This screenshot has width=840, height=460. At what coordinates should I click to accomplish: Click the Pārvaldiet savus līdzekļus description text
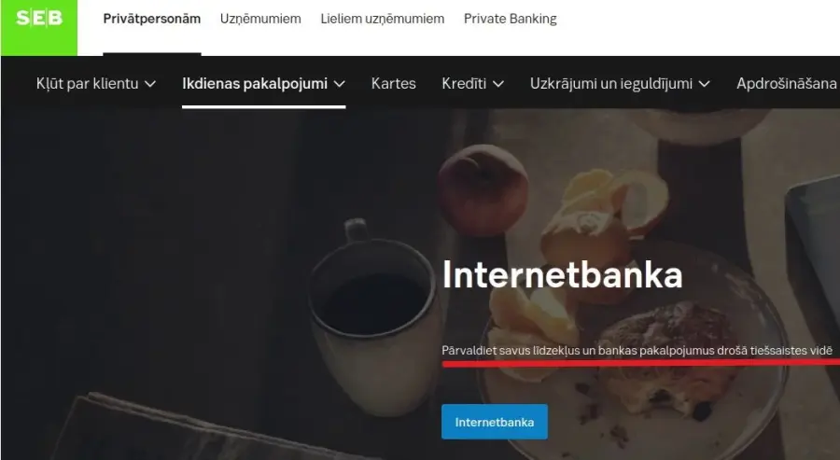637,350
